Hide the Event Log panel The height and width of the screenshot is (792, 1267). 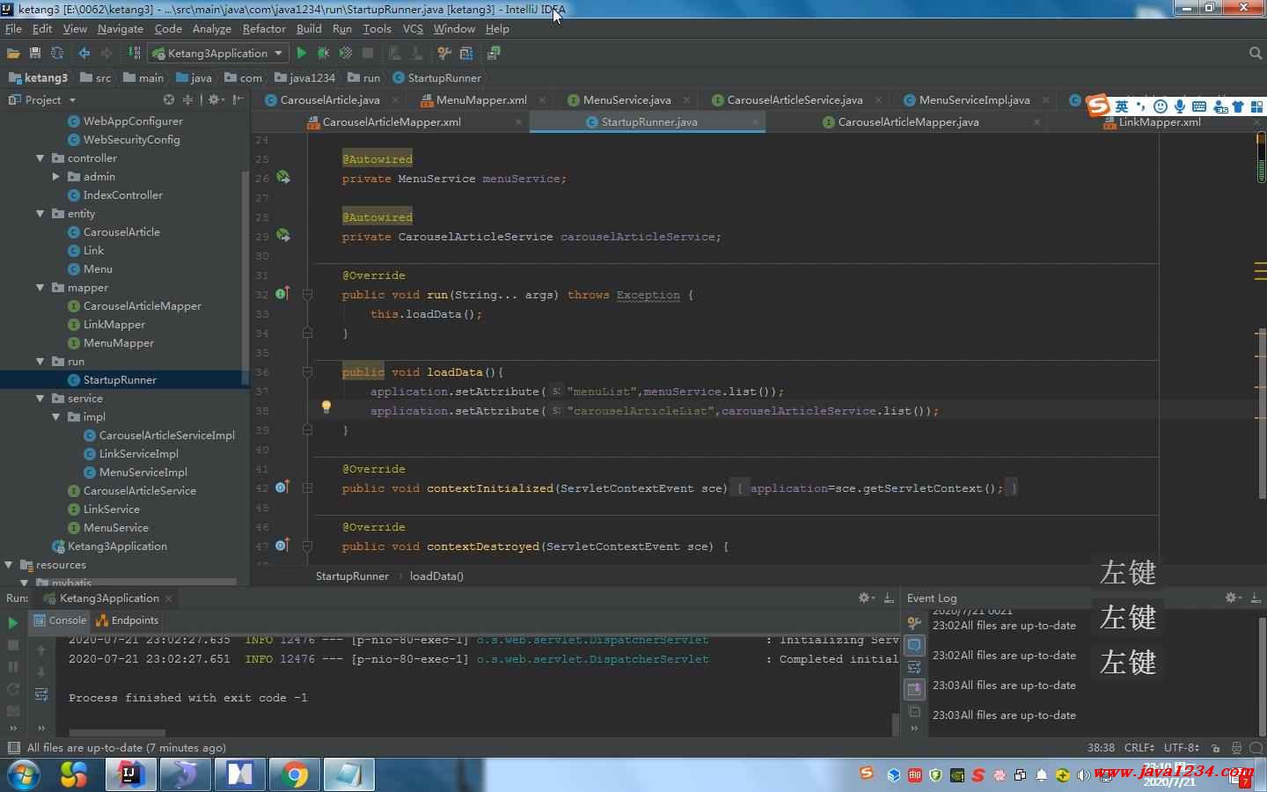point(1256,598)
